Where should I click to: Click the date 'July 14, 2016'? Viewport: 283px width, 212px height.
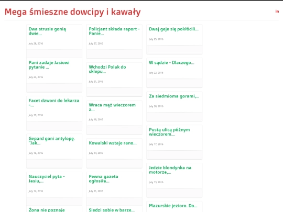coord(96,153)
